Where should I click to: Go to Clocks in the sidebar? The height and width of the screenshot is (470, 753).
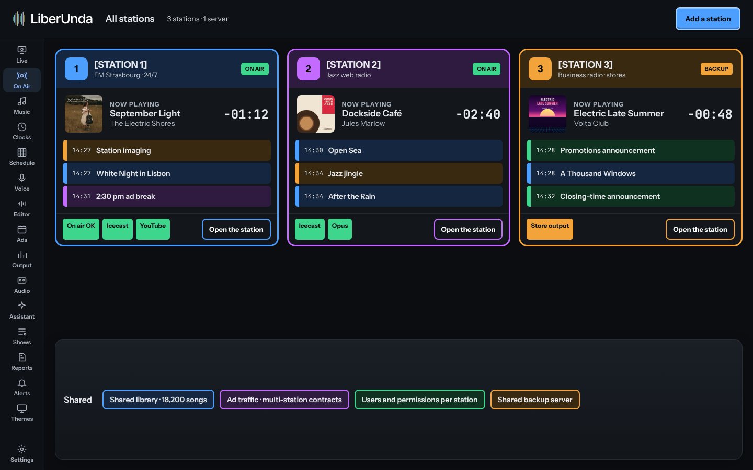pyautogui.click(x=22, y=131)
